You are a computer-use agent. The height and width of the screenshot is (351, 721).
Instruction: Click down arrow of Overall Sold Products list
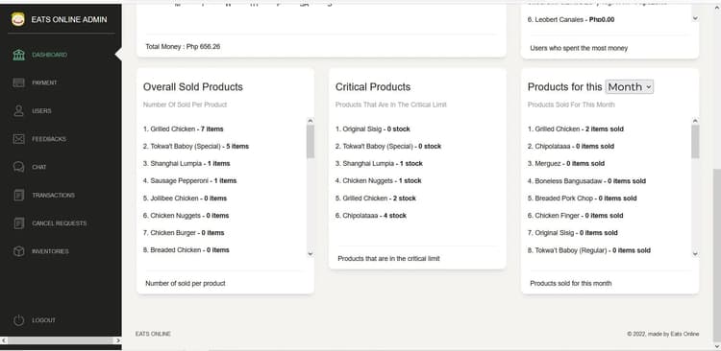pos(311,254)
